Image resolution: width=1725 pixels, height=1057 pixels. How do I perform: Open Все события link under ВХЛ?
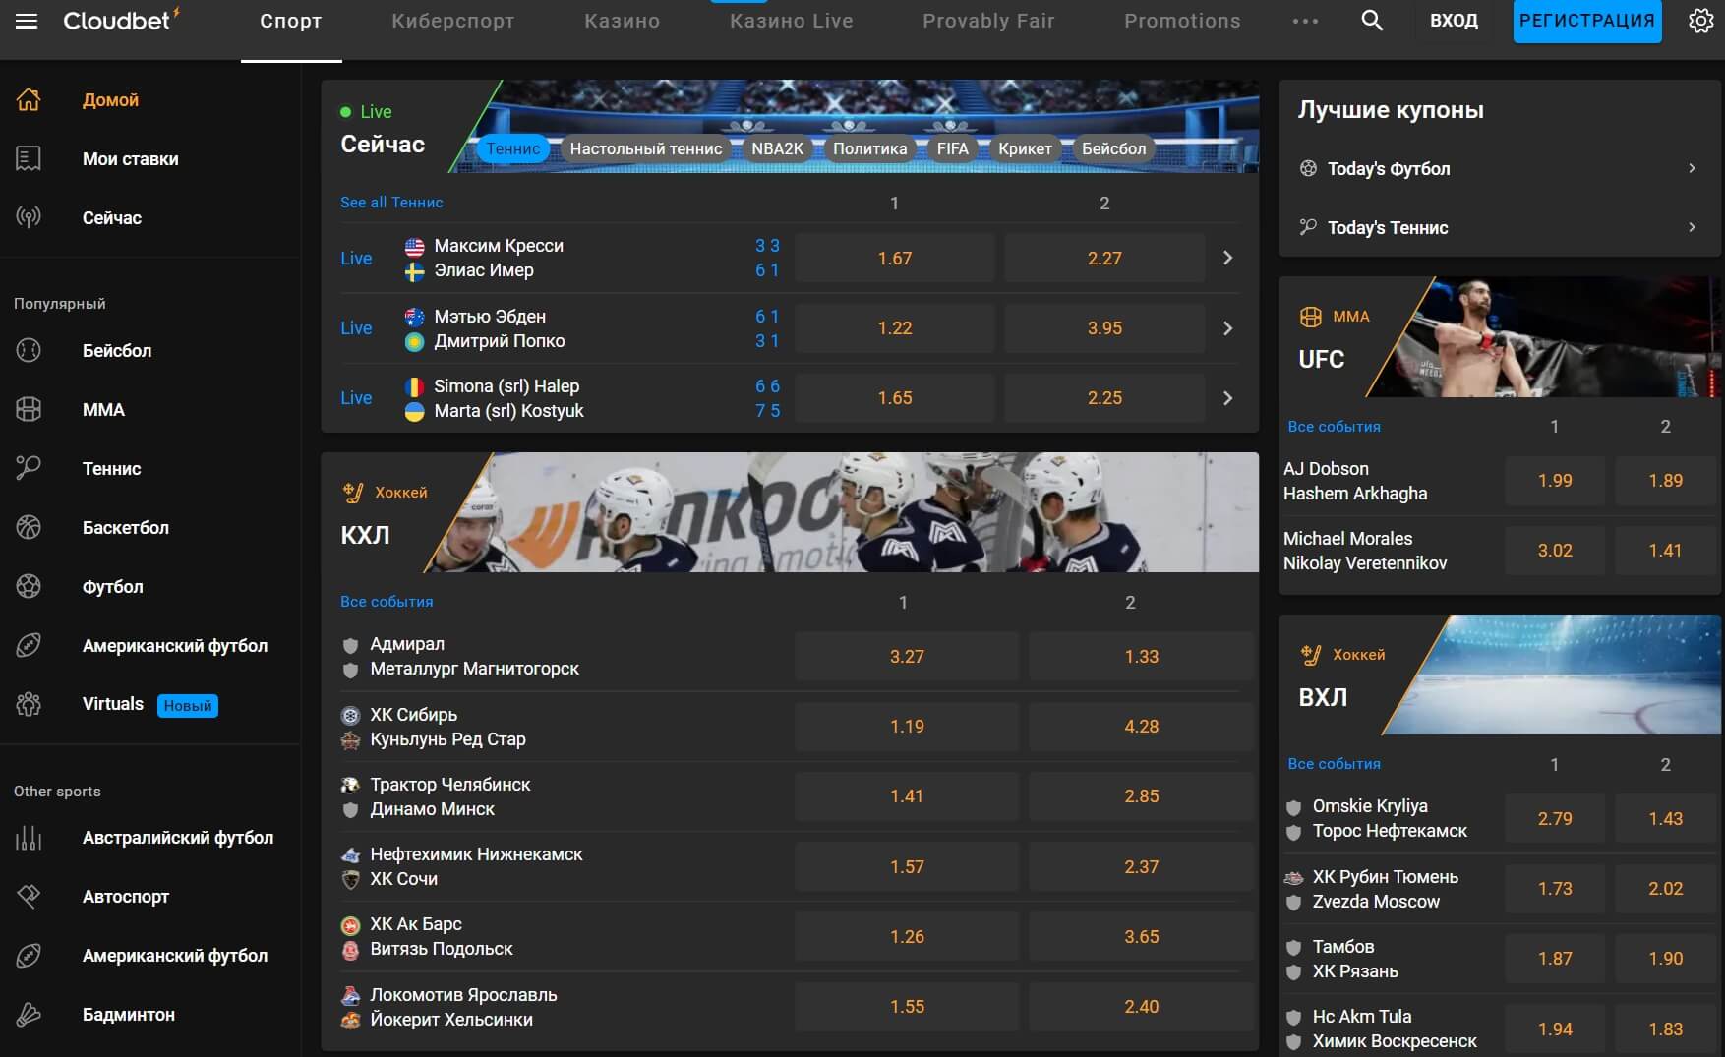(x=1335, y=764)
